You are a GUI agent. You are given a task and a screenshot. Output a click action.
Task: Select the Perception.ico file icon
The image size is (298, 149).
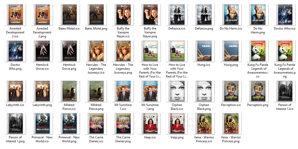(231, 91)
